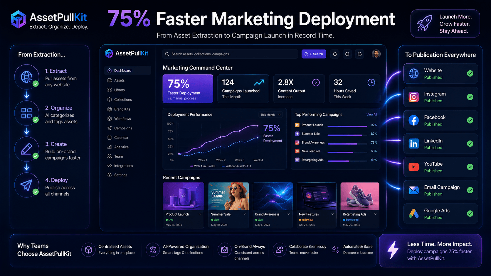The image size is (491, 276).
Task: Click the Brand Kits sidebar icon
Action: [x=110, y=109]
